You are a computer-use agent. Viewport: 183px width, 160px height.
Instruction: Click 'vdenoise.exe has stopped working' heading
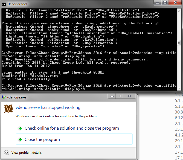click(48, 107)
